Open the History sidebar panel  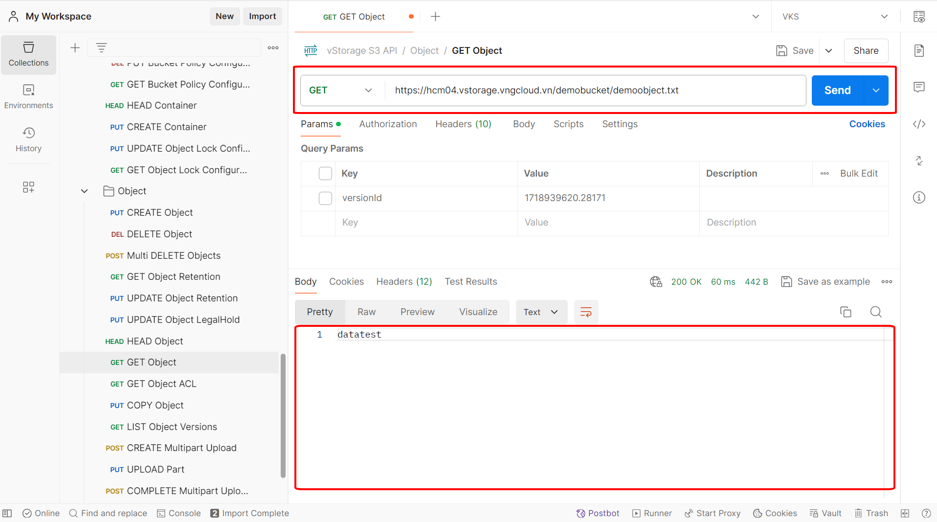pyautogui.click(x=28, y=139)
